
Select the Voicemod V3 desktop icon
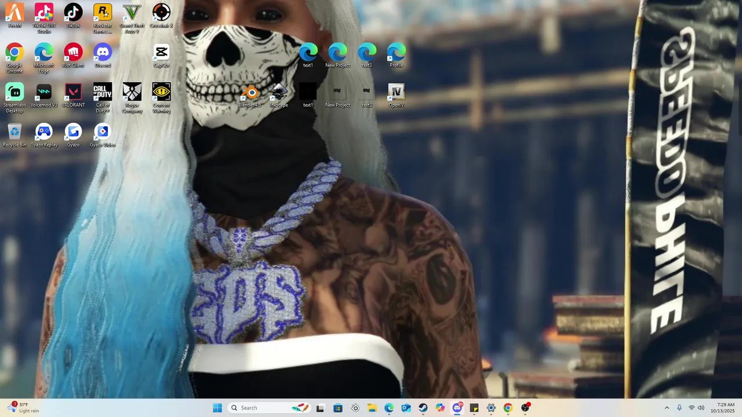(44, 96)
